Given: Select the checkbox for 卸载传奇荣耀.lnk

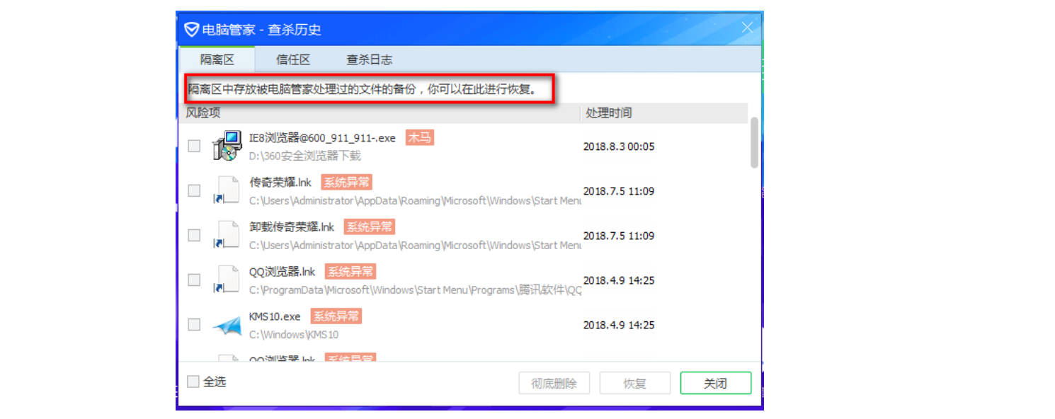Looking at the screenshot, I should (x=194, y=235).
